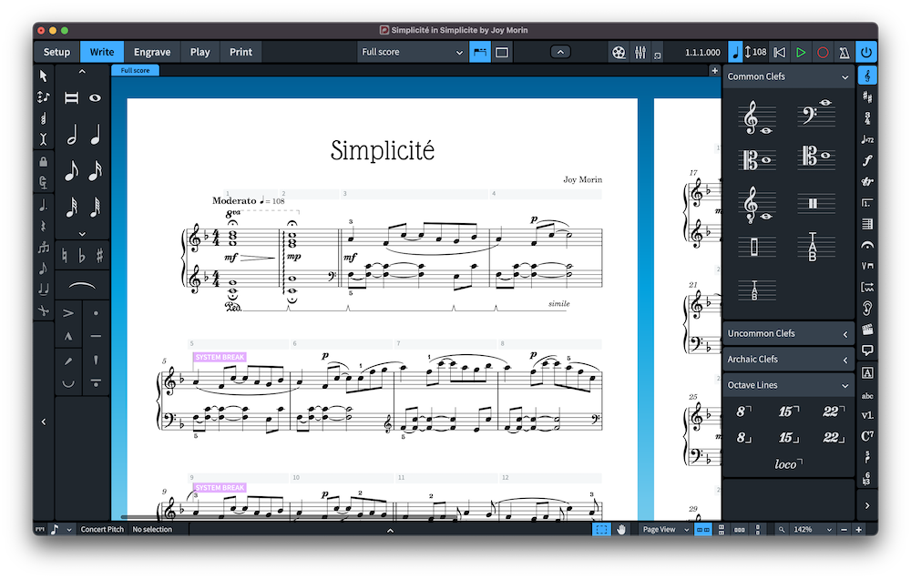The height and width of the screenshot is (579, 911).
Task: Open the Page View dropdown
Action: click(665, 529)
